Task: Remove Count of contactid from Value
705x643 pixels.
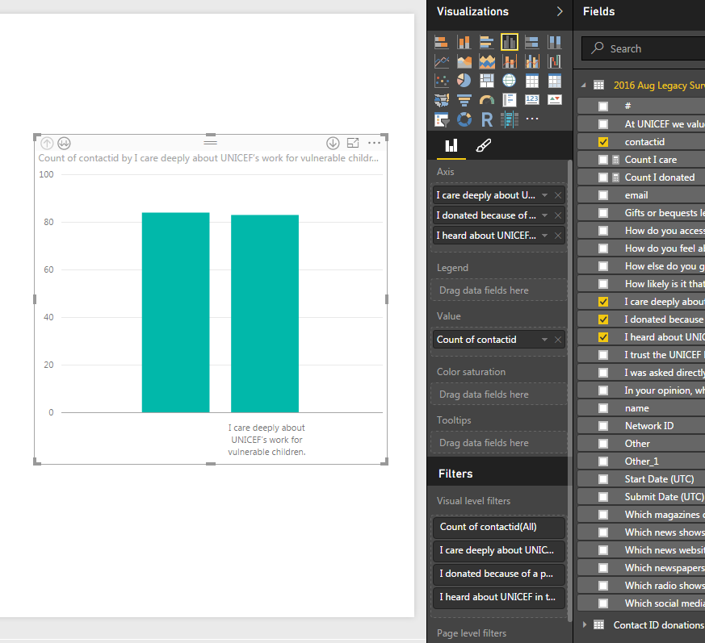Action: [x=558, y=340]
